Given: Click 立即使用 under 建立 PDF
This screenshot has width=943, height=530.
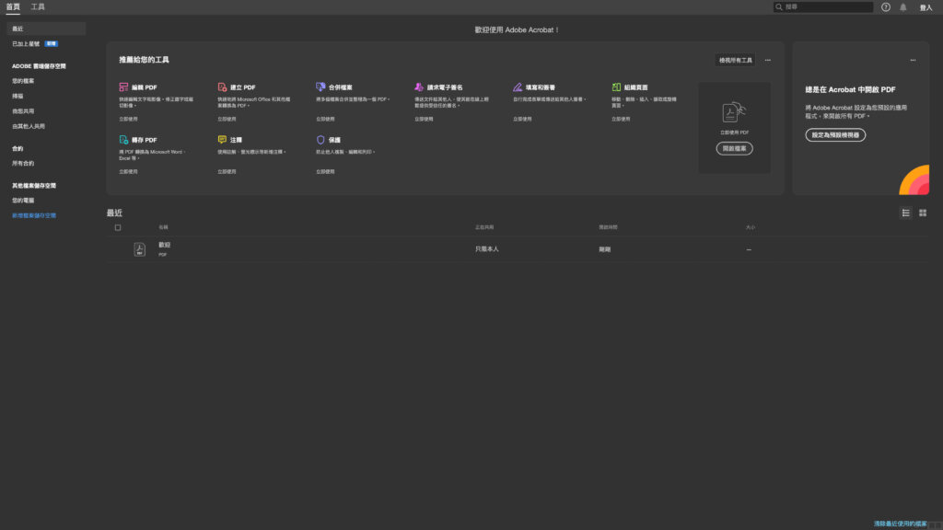Looking at the screenshot, I should coord(227,119).
